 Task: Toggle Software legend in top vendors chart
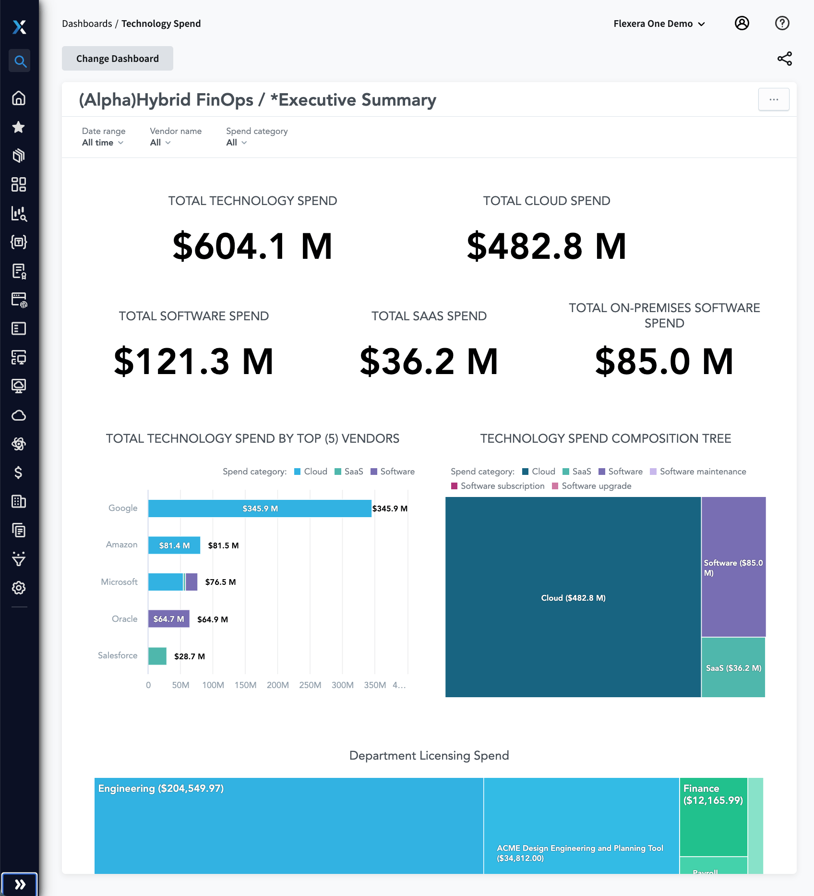(x=393, y=472)
